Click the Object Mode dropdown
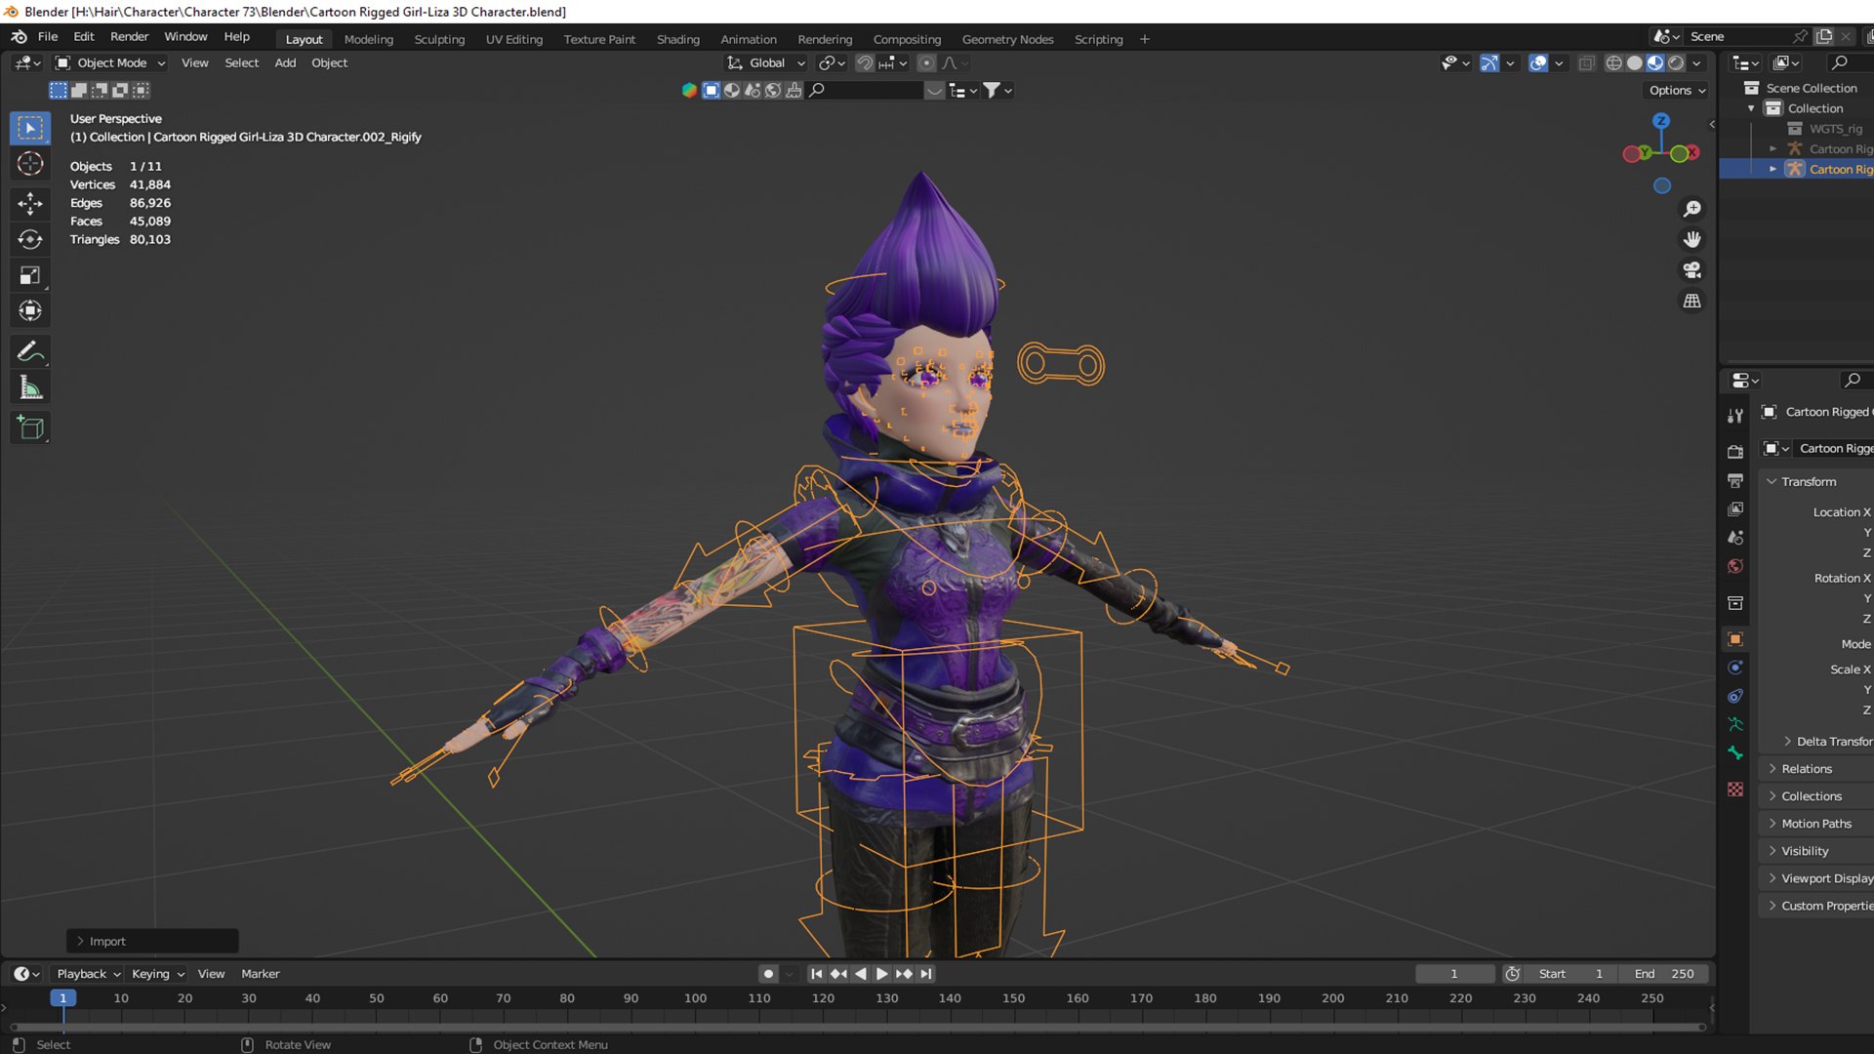This screenshot has height=1054, width=1874. point(113,61)
